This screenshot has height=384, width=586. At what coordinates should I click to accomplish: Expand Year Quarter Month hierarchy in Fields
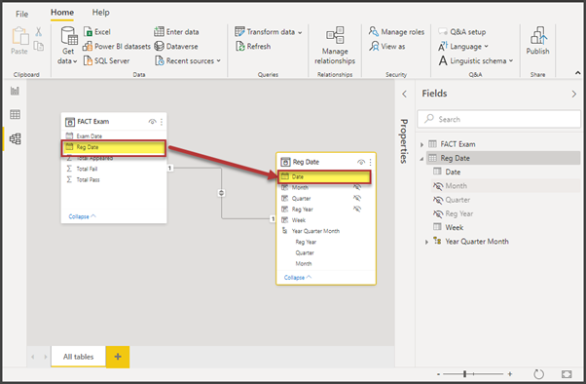[x=426, y=242]
